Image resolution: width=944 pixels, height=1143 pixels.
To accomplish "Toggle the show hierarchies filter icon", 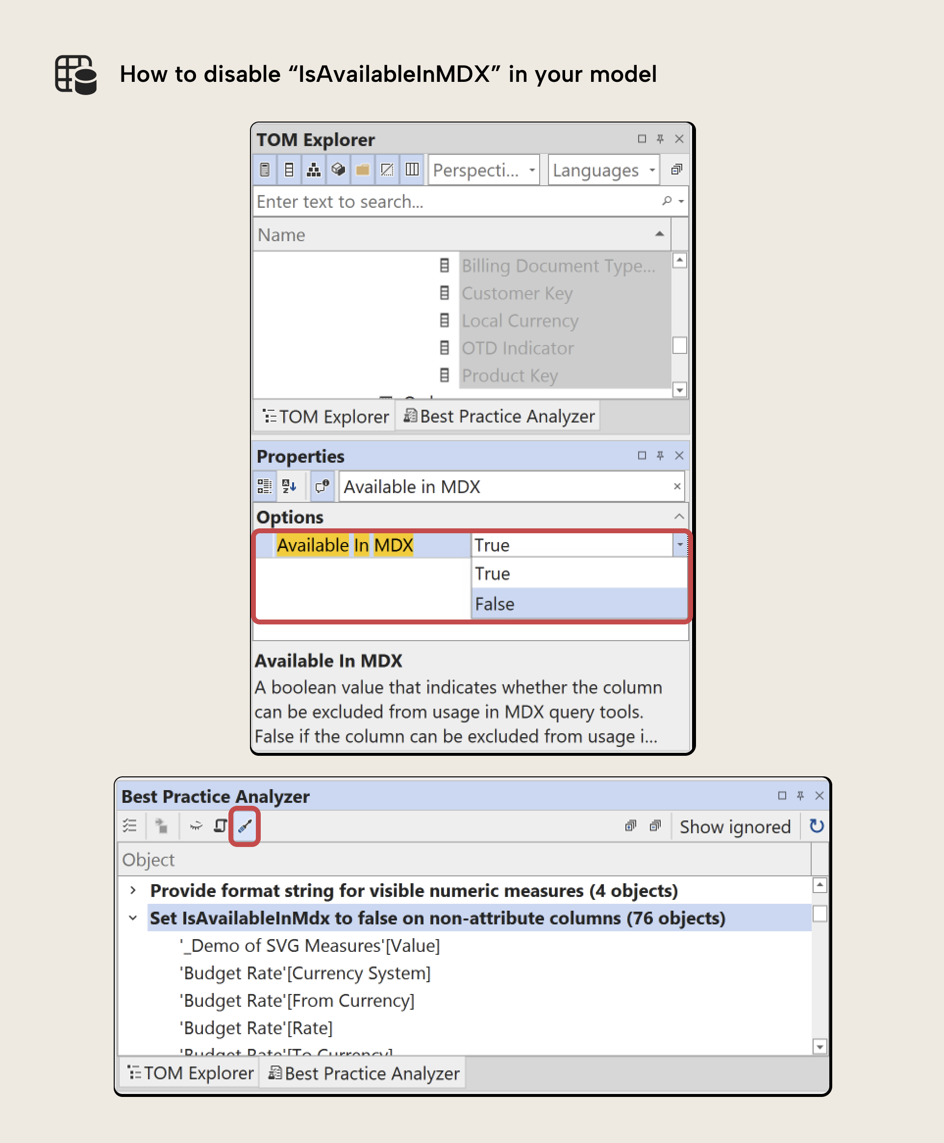I will tap(314, 170).
